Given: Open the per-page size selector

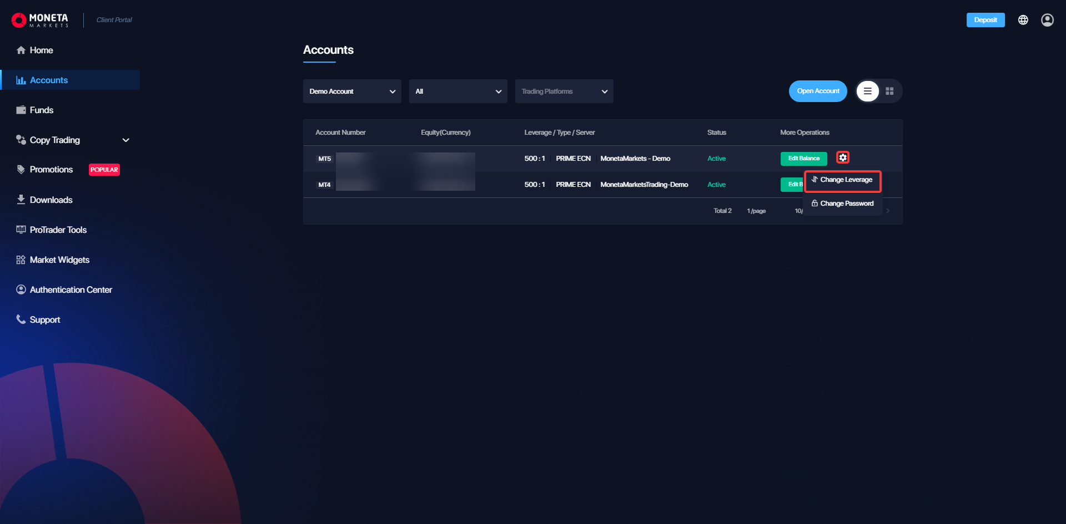Looking at the screenshot, I should point(799,211).
